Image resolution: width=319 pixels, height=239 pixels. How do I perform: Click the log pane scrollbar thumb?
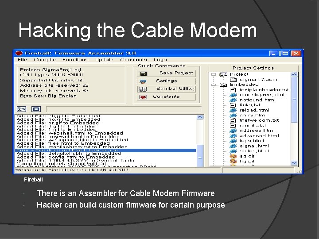pyautogui.click(x=200, y=156)
